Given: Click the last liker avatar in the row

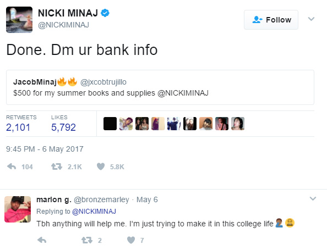Looking at the screenshot, I should [238, 124].
